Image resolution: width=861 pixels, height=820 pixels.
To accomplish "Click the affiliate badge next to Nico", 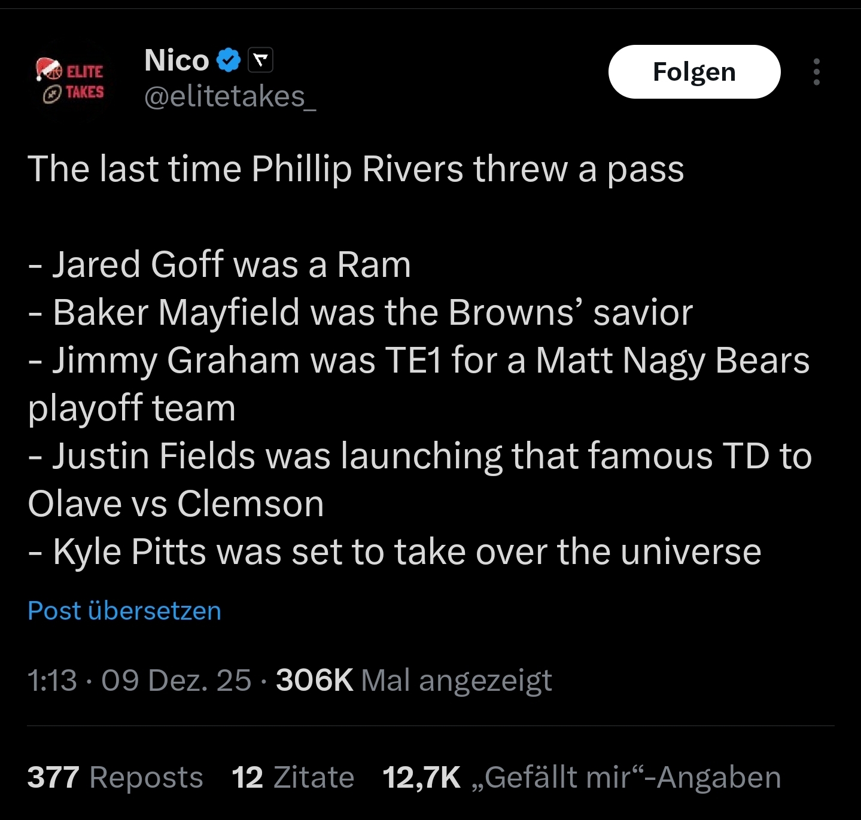I will coord(260,60).
